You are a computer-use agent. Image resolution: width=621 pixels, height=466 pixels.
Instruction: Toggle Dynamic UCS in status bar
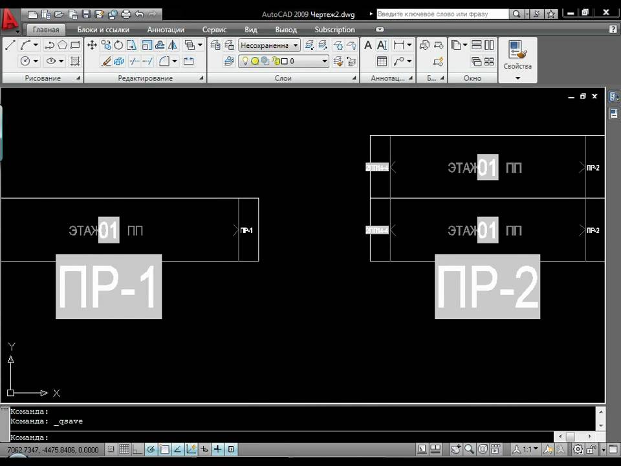click(191, 449)
